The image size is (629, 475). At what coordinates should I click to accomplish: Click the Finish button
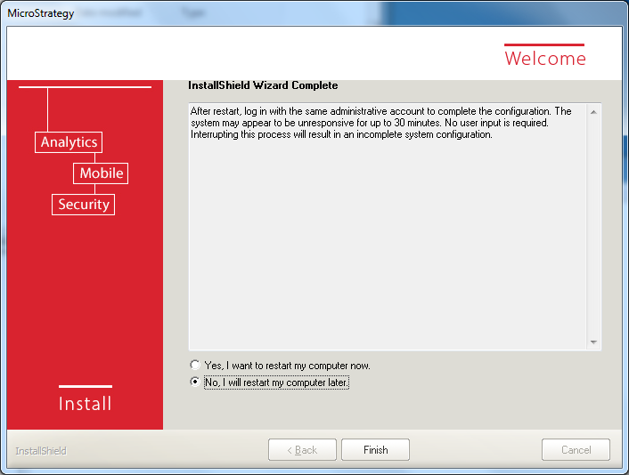click(375, 450)
